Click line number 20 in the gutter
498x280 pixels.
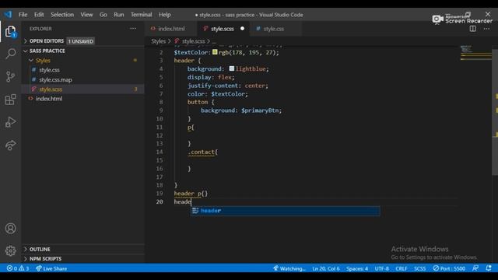click(160, 201)
